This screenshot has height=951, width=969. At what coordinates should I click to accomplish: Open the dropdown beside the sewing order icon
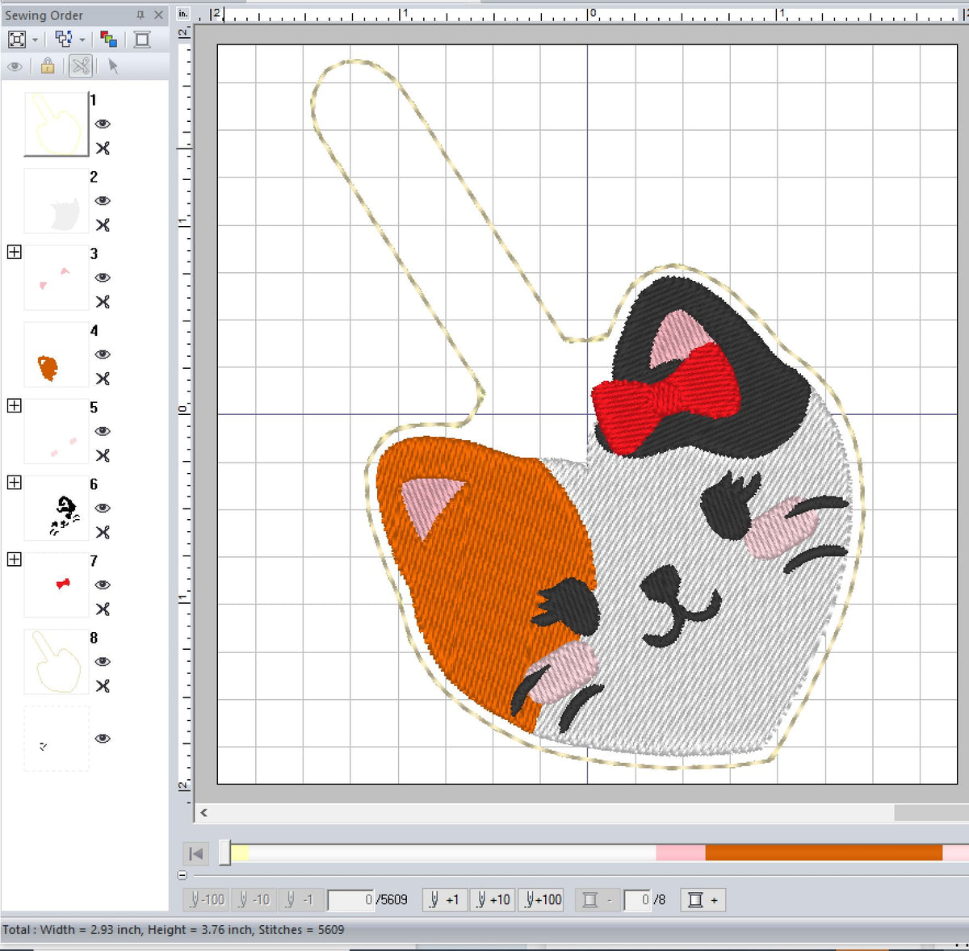pyautogui.click(x=82, y=40)
